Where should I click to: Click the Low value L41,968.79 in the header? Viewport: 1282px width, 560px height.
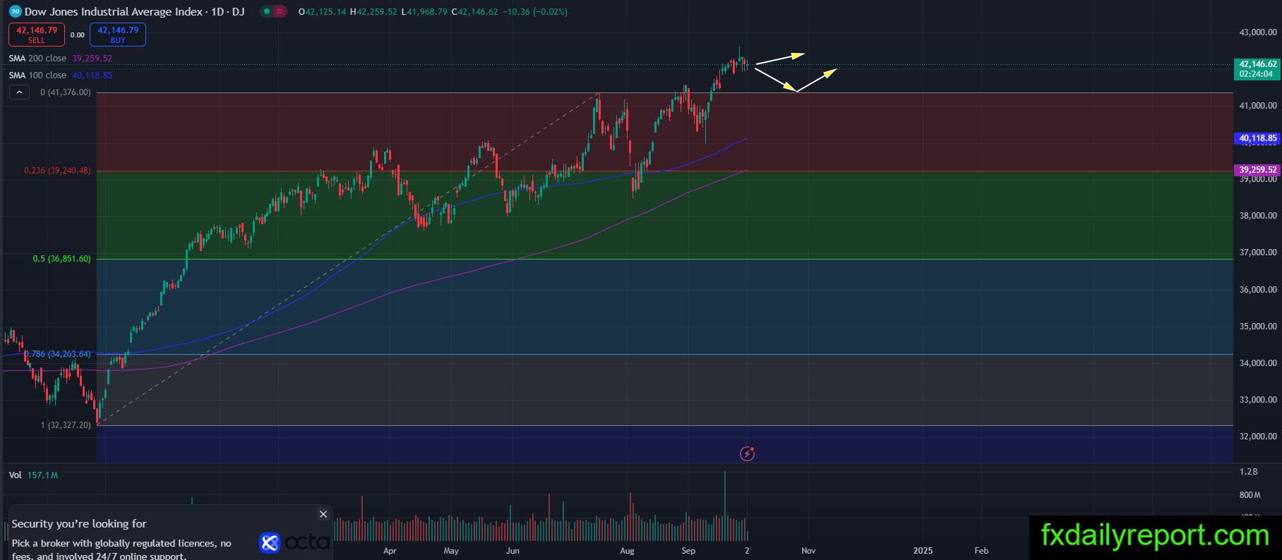tap(424, 12)
